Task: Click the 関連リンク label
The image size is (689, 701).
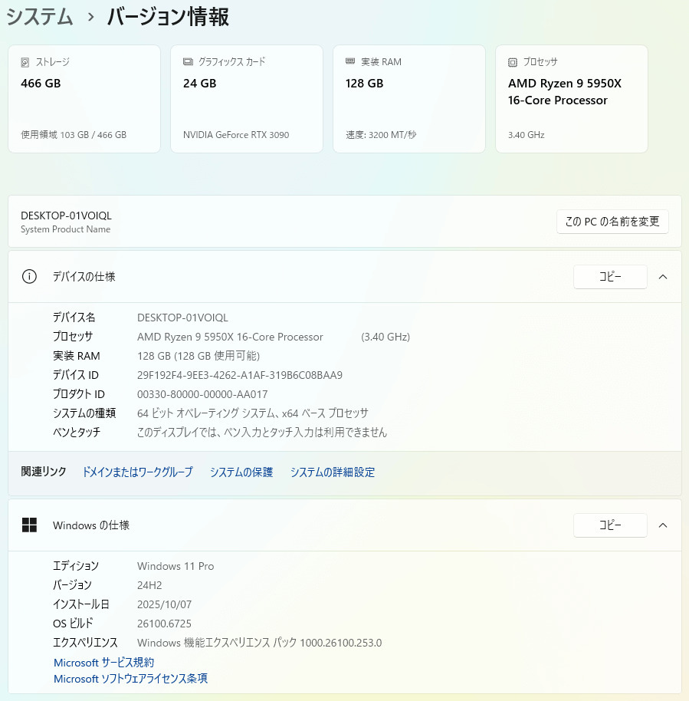Action: pyautogui.click(x=44, y=472)
